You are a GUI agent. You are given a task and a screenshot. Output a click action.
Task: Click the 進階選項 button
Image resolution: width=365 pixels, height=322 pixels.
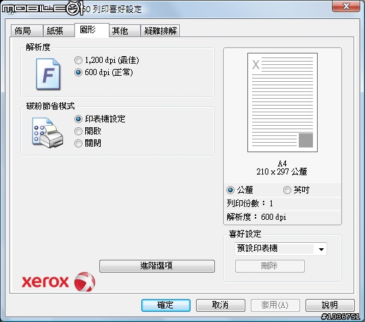coord(157,266)
